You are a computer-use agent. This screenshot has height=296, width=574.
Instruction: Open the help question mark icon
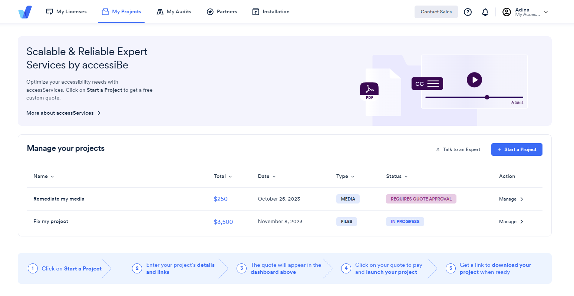click(x=468, y=12)
